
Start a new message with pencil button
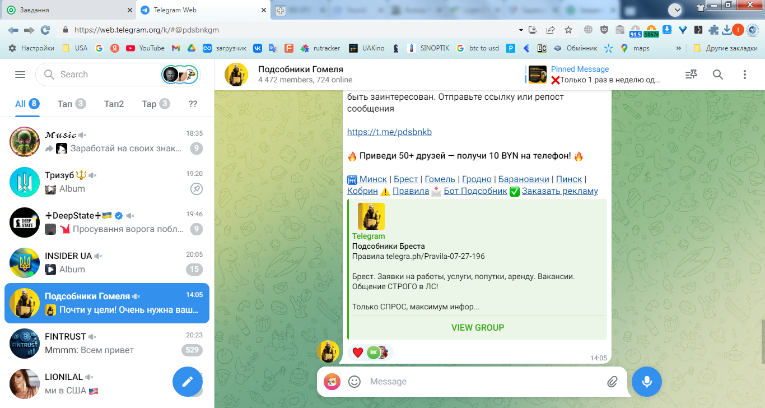(x=188, y=382)
